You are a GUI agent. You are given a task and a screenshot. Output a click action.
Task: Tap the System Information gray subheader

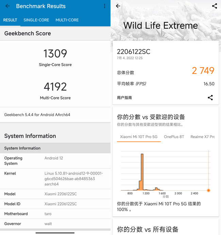[x=55, y=148]
